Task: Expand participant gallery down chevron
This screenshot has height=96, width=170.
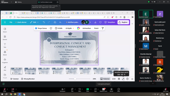Action: [153, 83]
